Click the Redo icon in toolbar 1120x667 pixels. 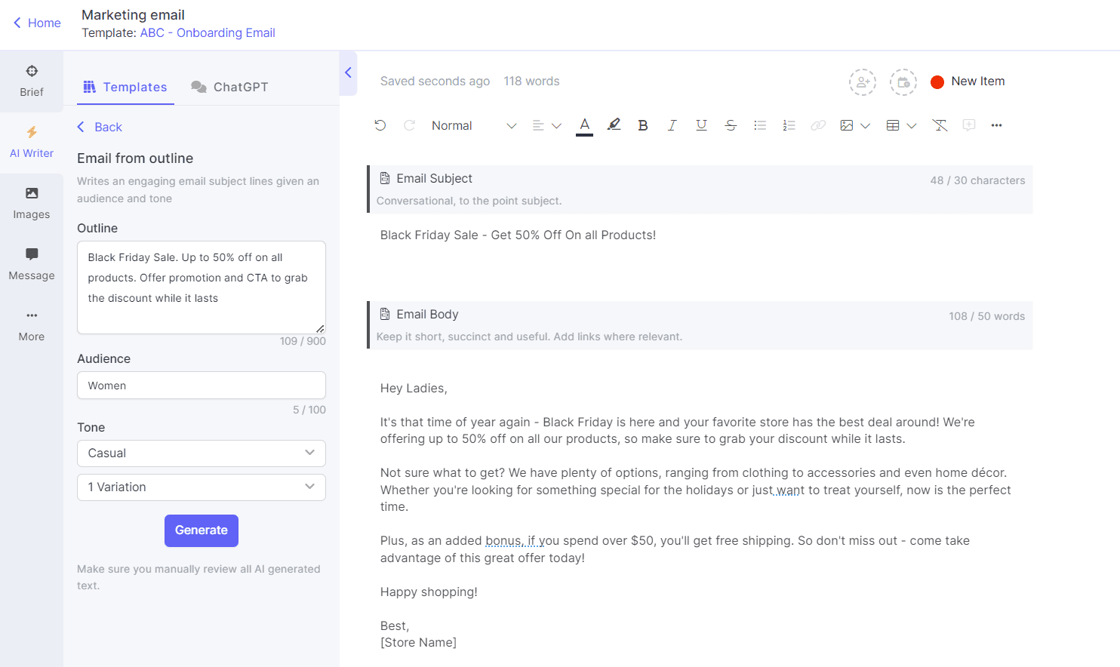409,125
